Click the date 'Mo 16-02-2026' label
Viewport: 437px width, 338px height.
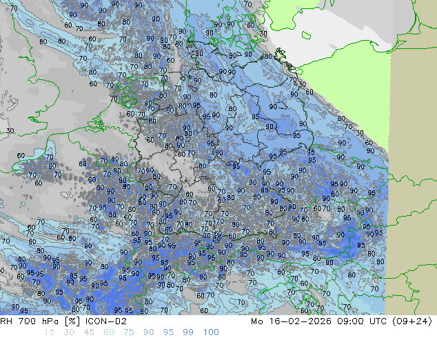pos(291,321)
